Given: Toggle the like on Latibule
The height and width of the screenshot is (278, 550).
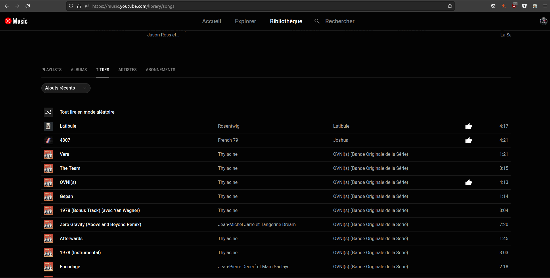Looking at the screenshot, I should coord(469,126).
